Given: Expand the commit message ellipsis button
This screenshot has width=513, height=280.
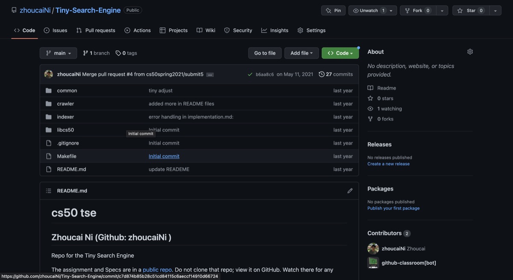Looking at the screenshot, I should pos(210,75).
